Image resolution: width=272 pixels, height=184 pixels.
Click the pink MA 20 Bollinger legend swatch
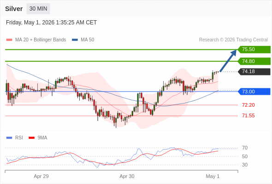click(x=9, y=40)
